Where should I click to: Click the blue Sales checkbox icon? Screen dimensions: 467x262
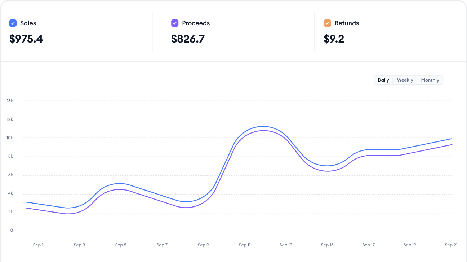click(13, 23)
